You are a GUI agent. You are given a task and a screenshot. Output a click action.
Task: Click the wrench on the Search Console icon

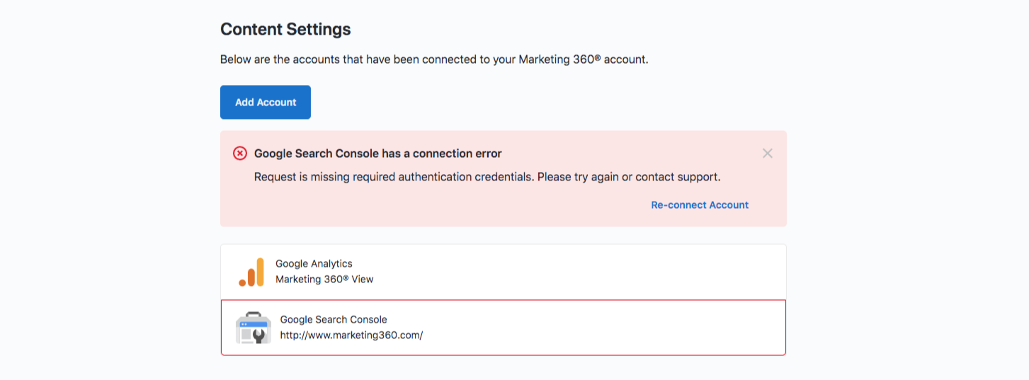[260, 336]
